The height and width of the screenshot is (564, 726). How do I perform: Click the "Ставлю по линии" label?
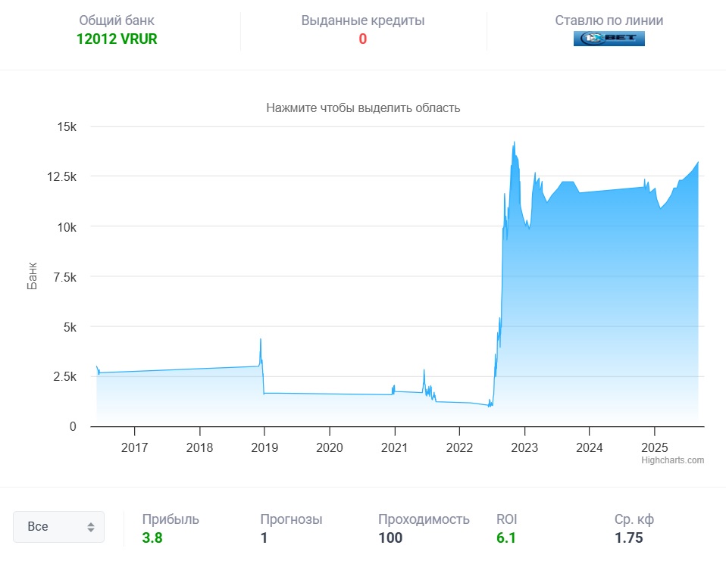[x=609, y=20]
